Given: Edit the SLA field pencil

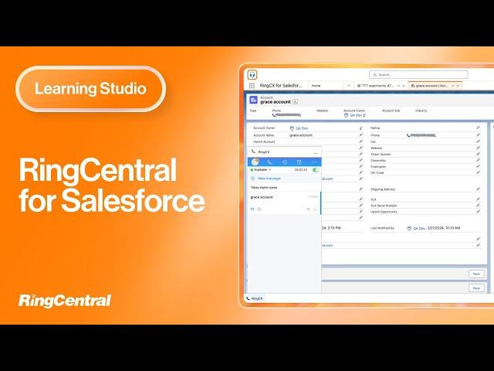Looking at the screenshot, I should coord(478,199).
